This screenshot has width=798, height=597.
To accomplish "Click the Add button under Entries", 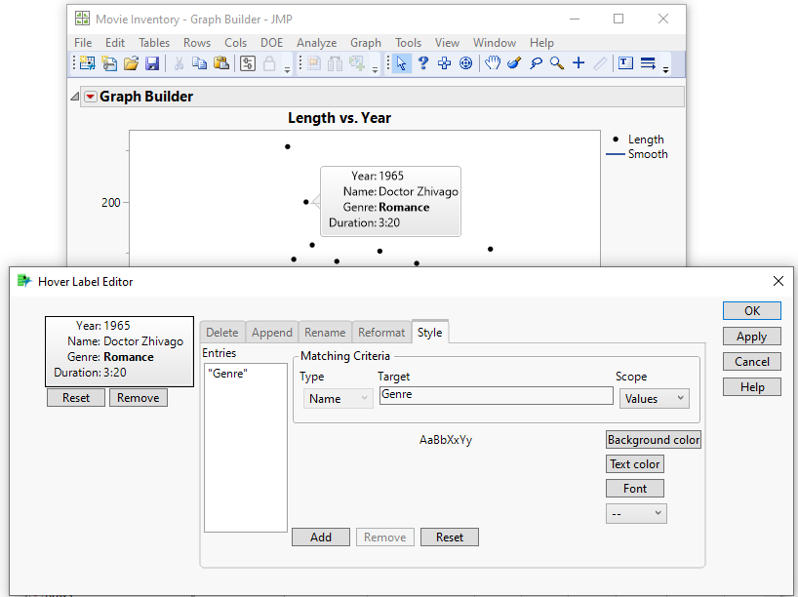I will [x=321, y=537].
